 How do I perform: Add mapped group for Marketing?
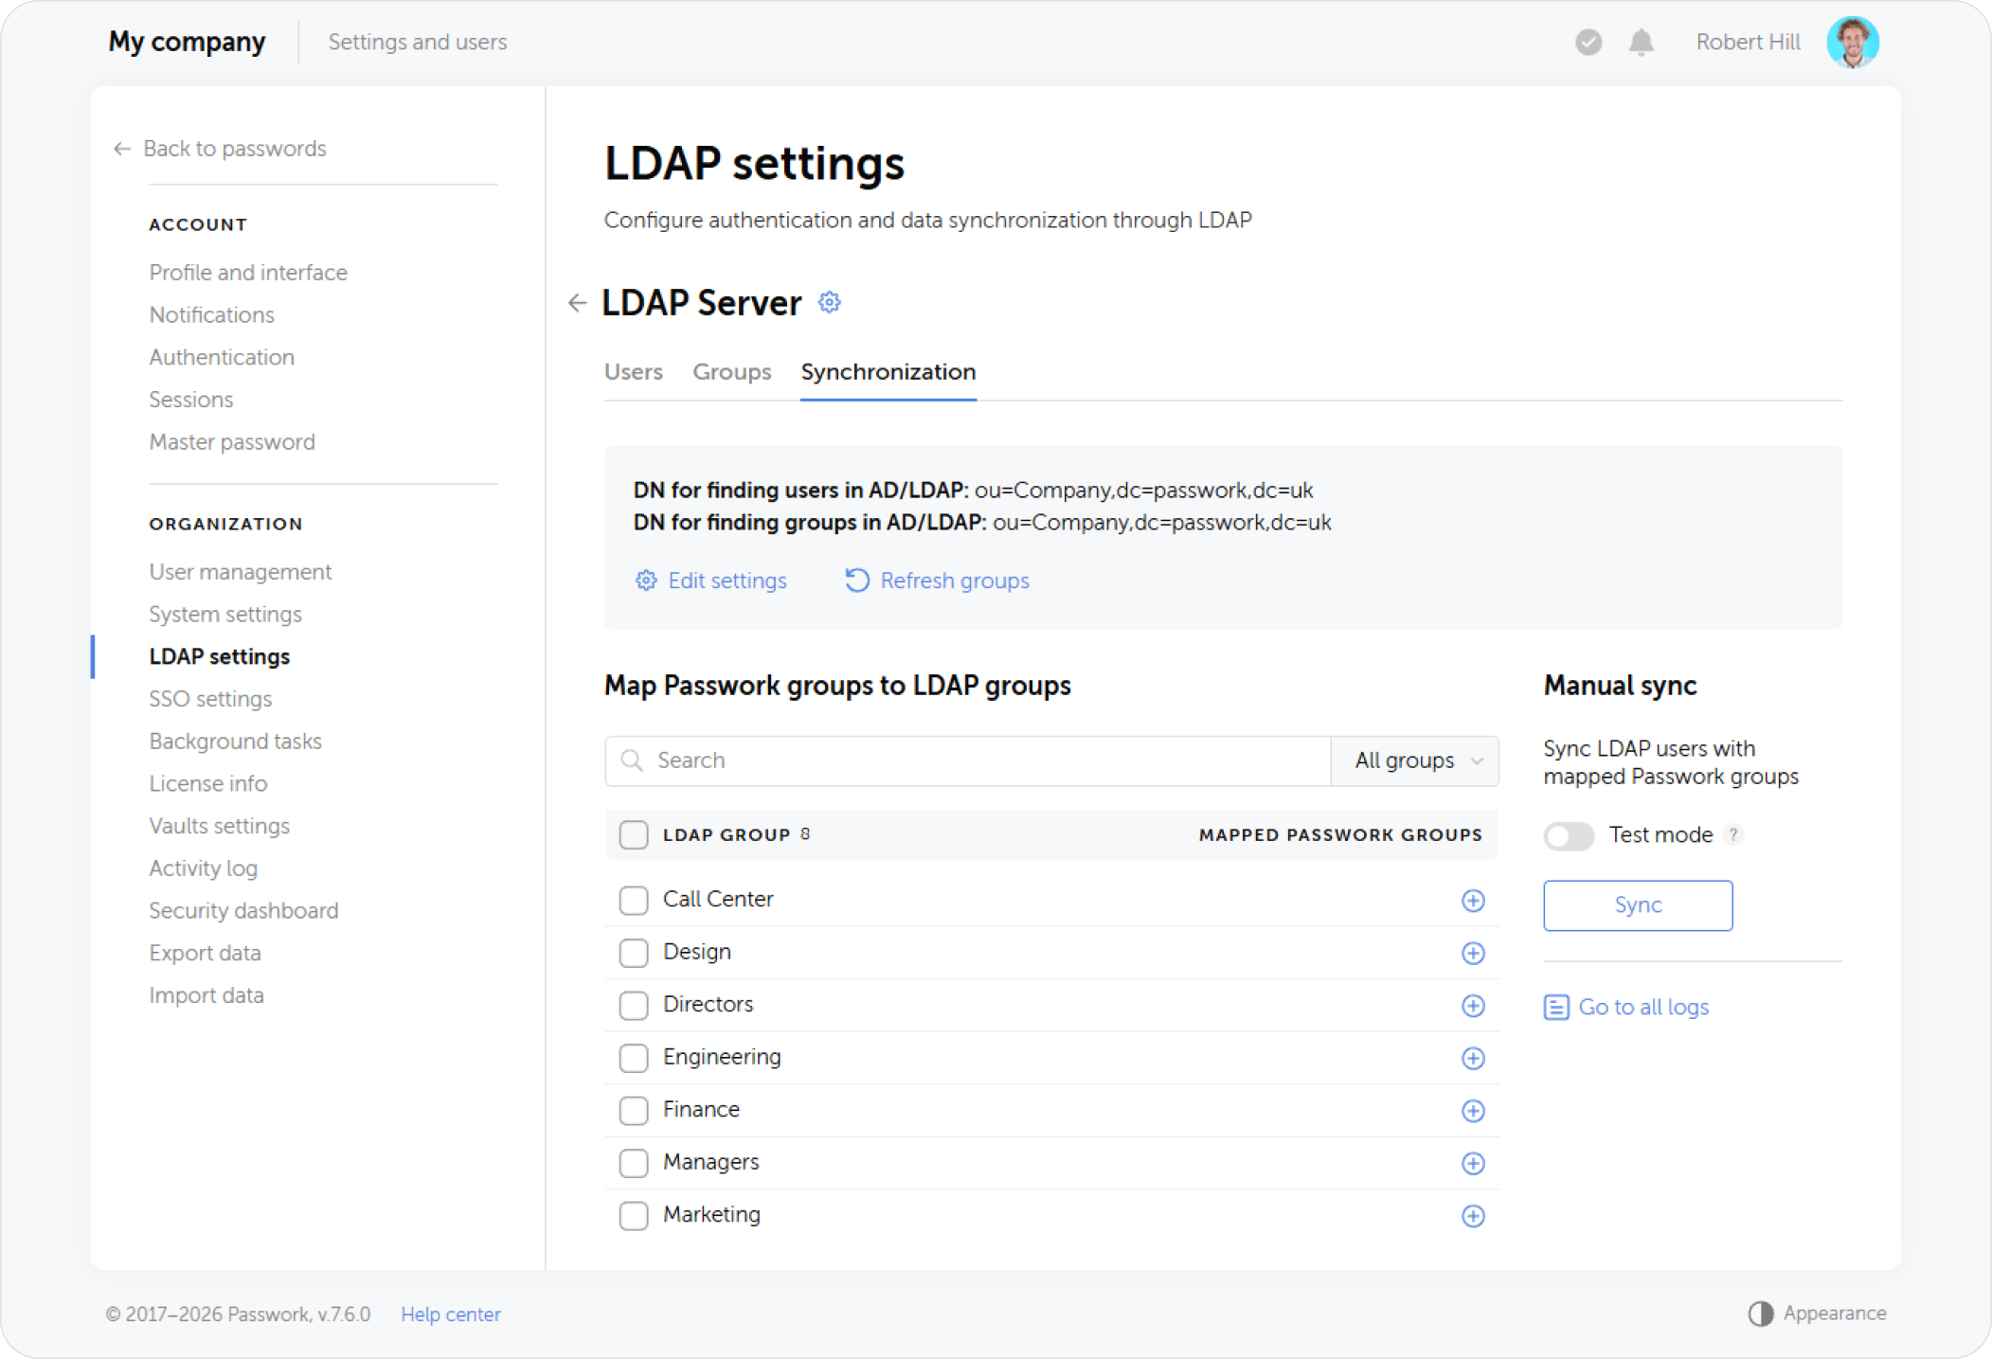[1473, 1216]
